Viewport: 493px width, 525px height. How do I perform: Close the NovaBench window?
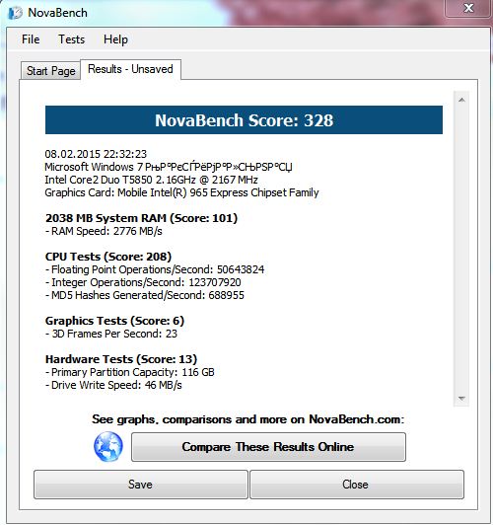click(468, 8)
